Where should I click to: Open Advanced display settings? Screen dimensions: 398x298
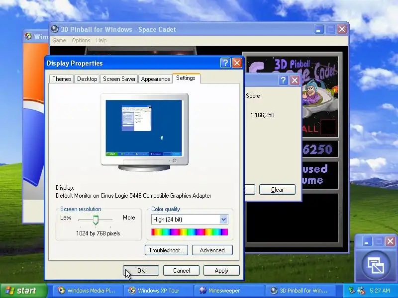(x=212, y=250)
